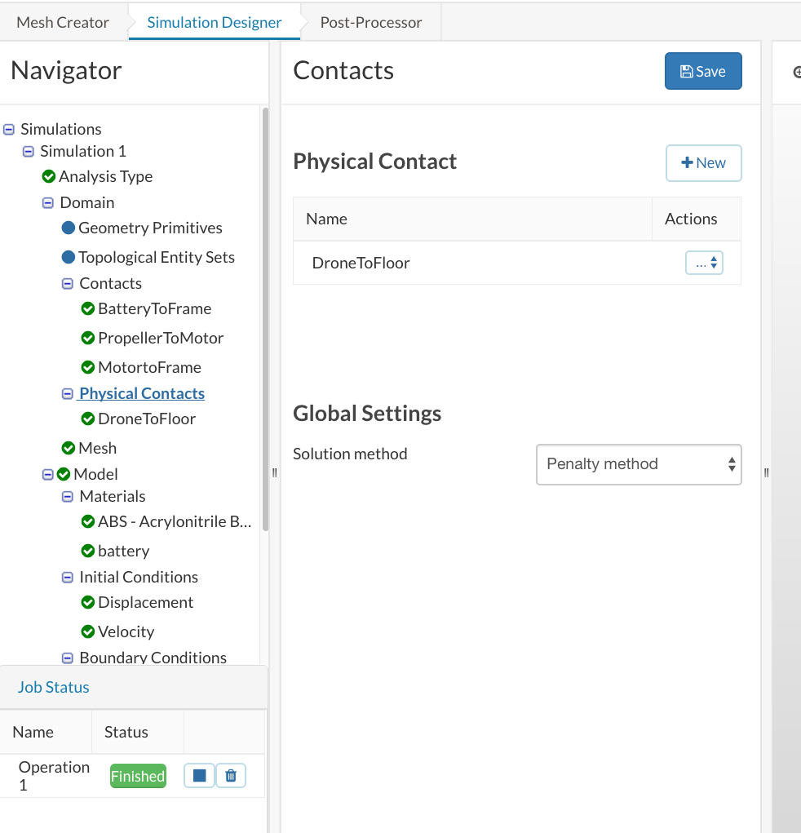Open the Actions dropdown for DroneToFloor
This screenshot has width=801, height=833.
(x=704, y=263)
